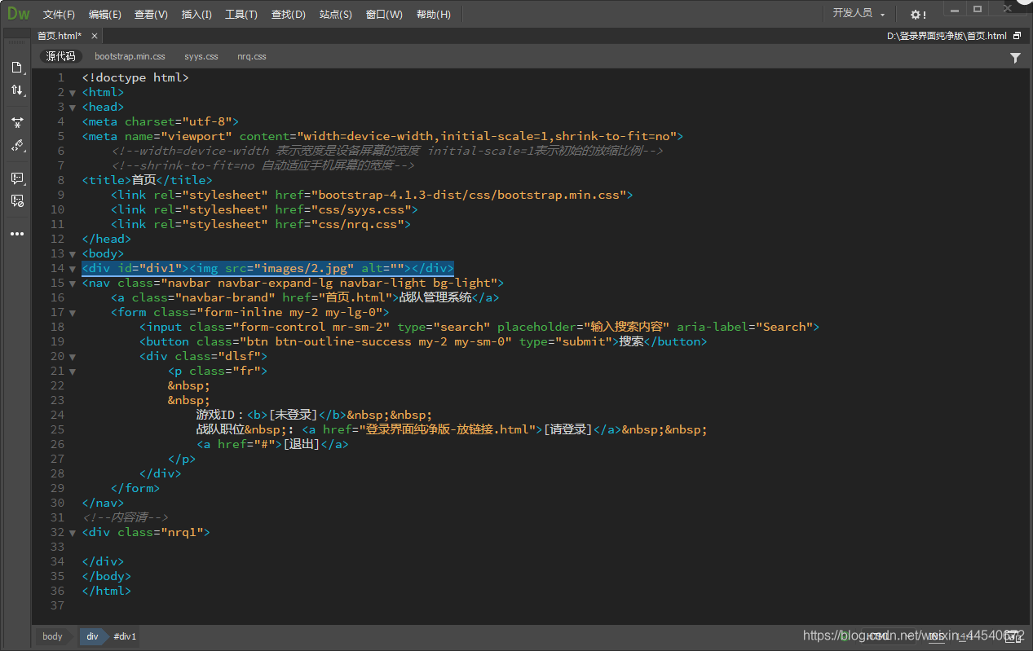Open related file syys.css

coord(201,56)
